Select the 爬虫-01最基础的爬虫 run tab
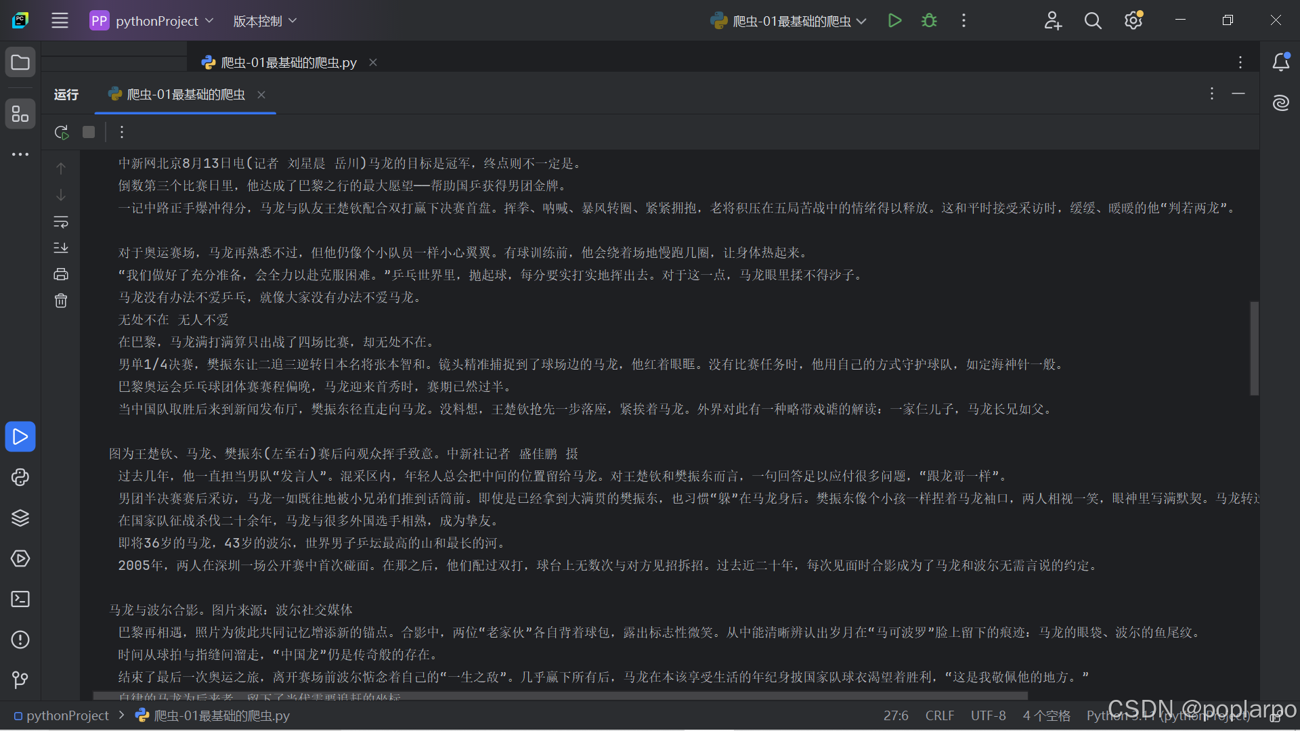Viewport: 1300px width, 731px height. pos(186,95)
